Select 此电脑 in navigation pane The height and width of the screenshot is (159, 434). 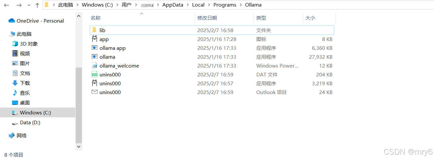[24, 34]
